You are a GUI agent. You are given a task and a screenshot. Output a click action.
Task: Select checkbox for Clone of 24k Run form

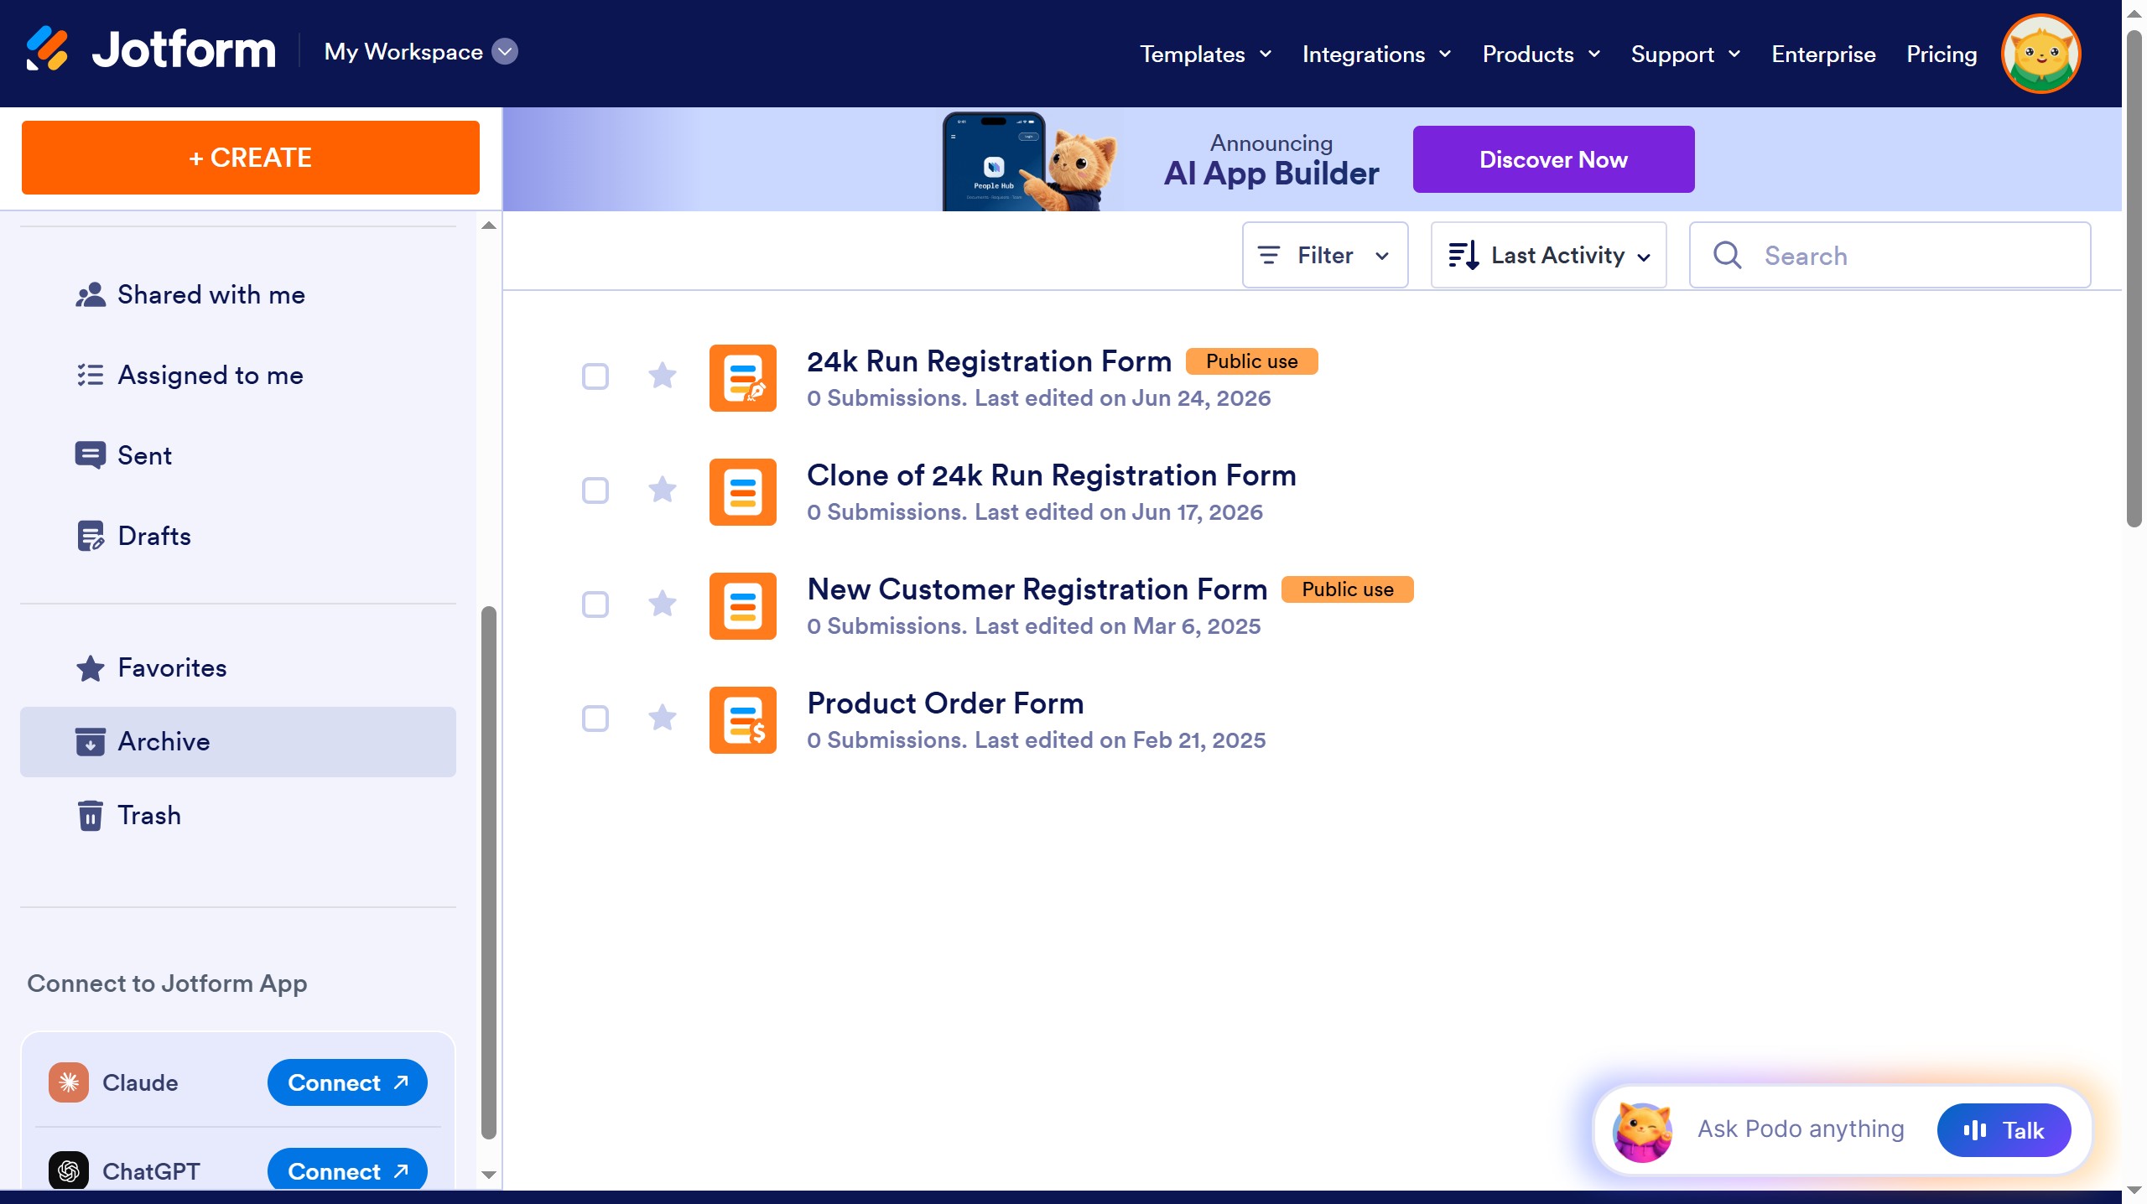[x=595, y=490]
